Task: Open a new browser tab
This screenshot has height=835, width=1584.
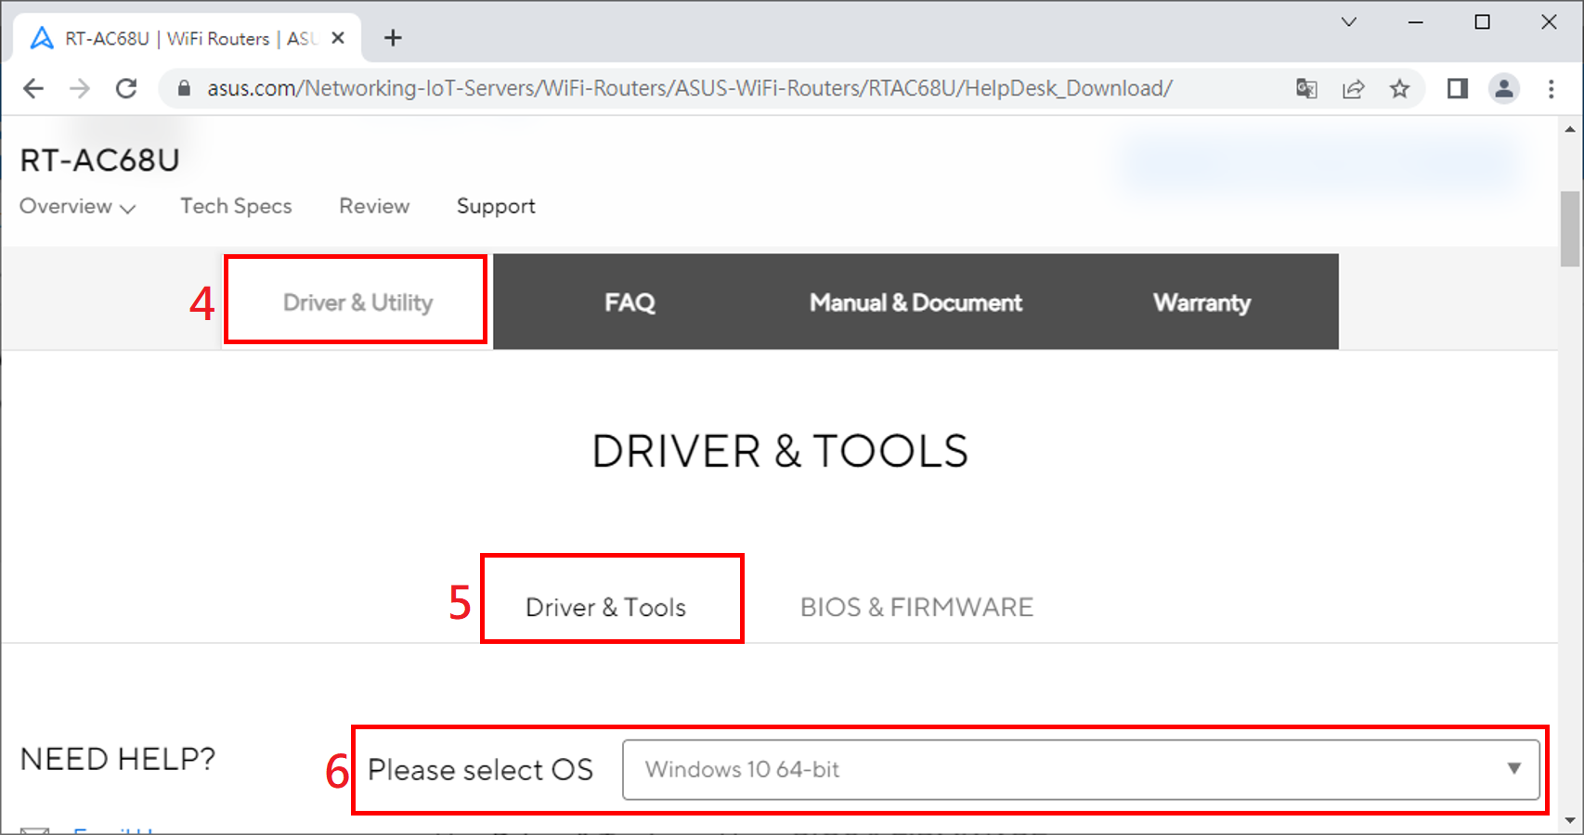Action: (393, 38)
